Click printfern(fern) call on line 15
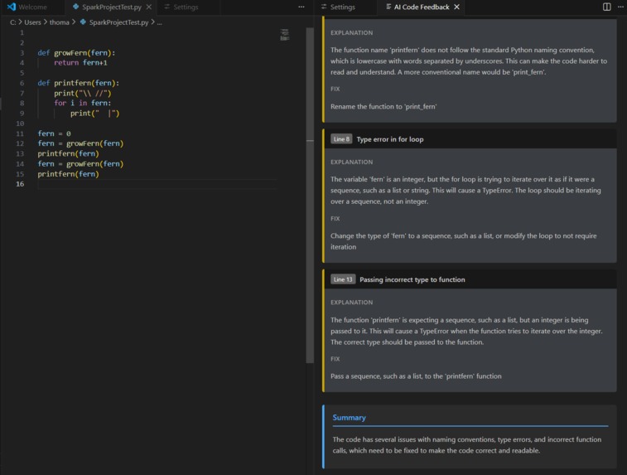Viewport: 627px width, 475px height. 68,174
